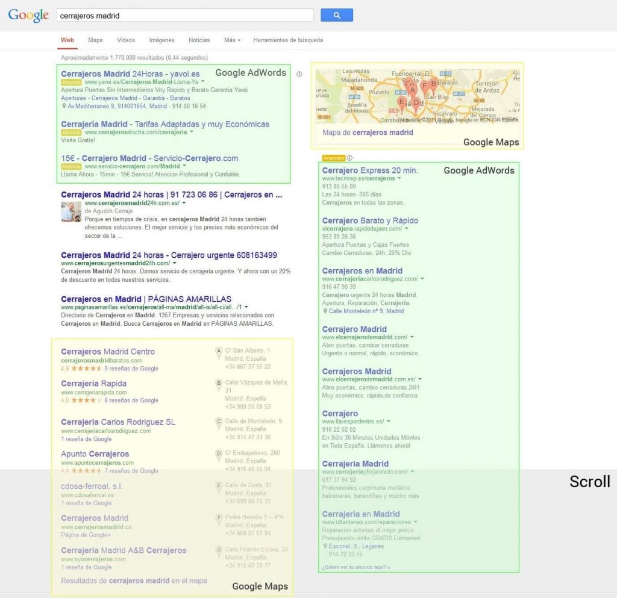Expand the arrow next to cerrajerosmadrid24h.com.es URL

coord(184,203)
